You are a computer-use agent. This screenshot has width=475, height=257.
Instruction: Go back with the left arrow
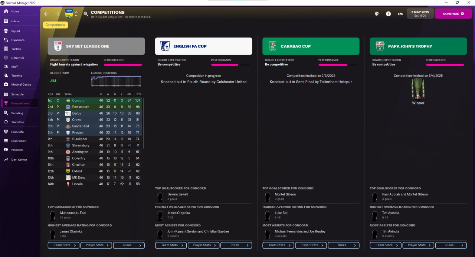[x=46, y=14]
